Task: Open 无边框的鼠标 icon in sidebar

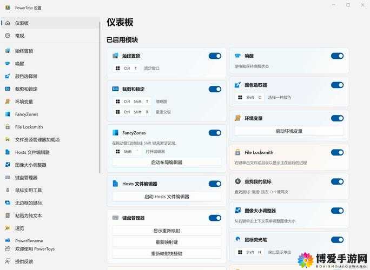Action: point(8,202)
